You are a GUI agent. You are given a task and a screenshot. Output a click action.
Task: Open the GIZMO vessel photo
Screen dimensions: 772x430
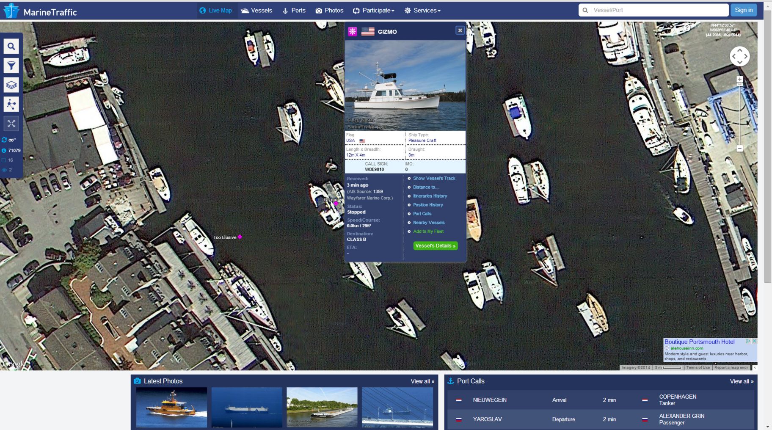405,85
